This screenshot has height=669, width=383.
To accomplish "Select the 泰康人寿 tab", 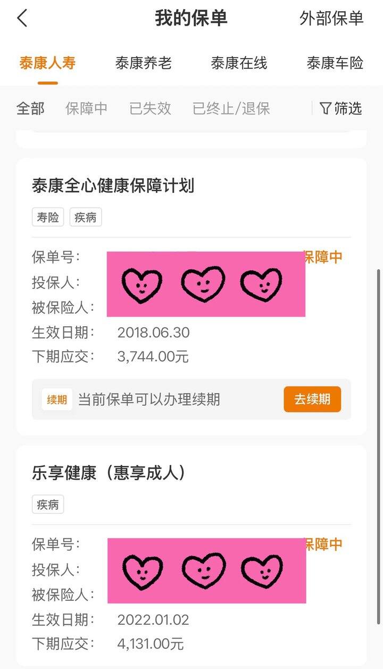I will click(x=48, y=63).
